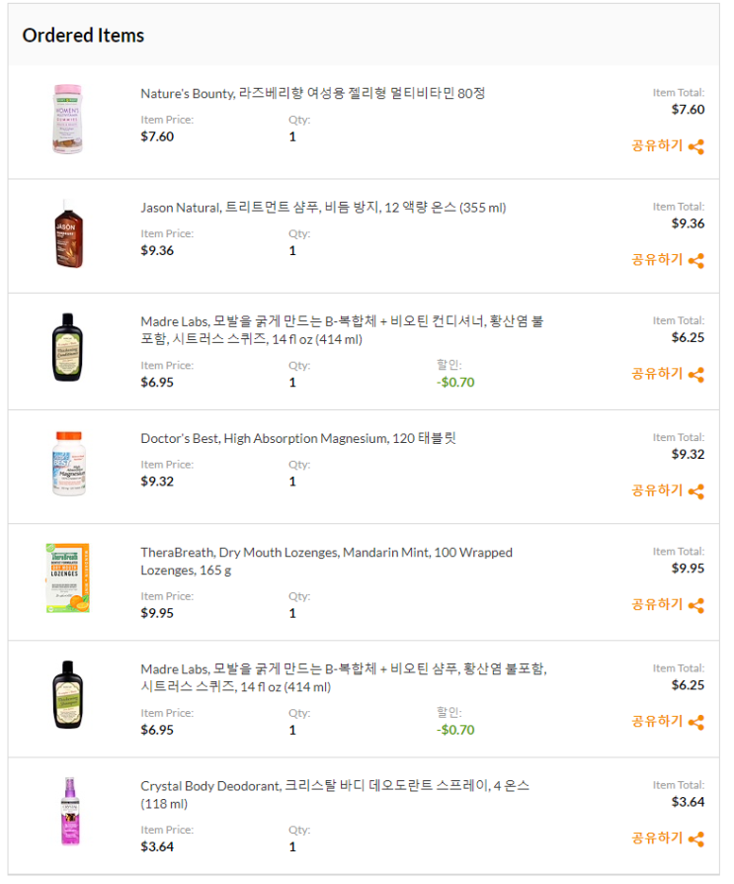Click share icon for Madre Labs conditioner

(x=696, y=375)
